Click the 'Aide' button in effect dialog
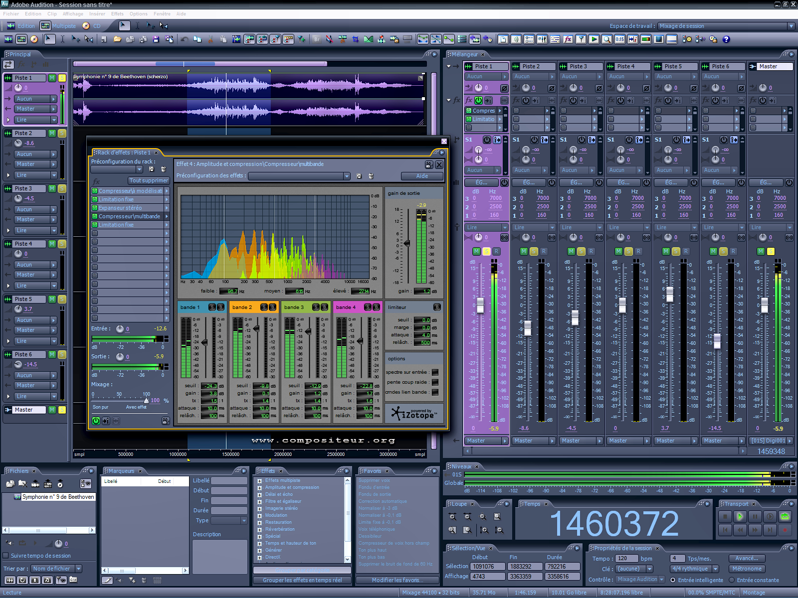The width and height of the screenshot is (798, 598). pos(422,176)
